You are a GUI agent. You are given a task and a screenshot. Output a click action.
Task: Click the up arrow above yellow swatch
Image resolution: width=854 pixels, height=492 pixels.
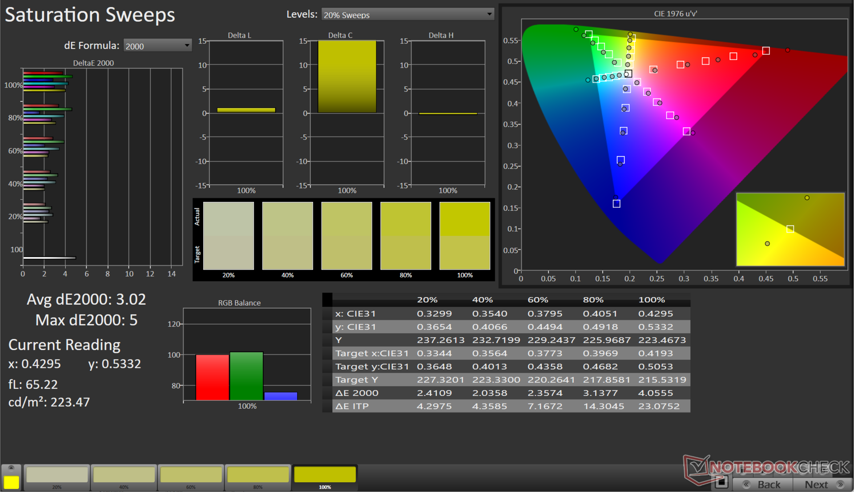[x=11, y=468]
